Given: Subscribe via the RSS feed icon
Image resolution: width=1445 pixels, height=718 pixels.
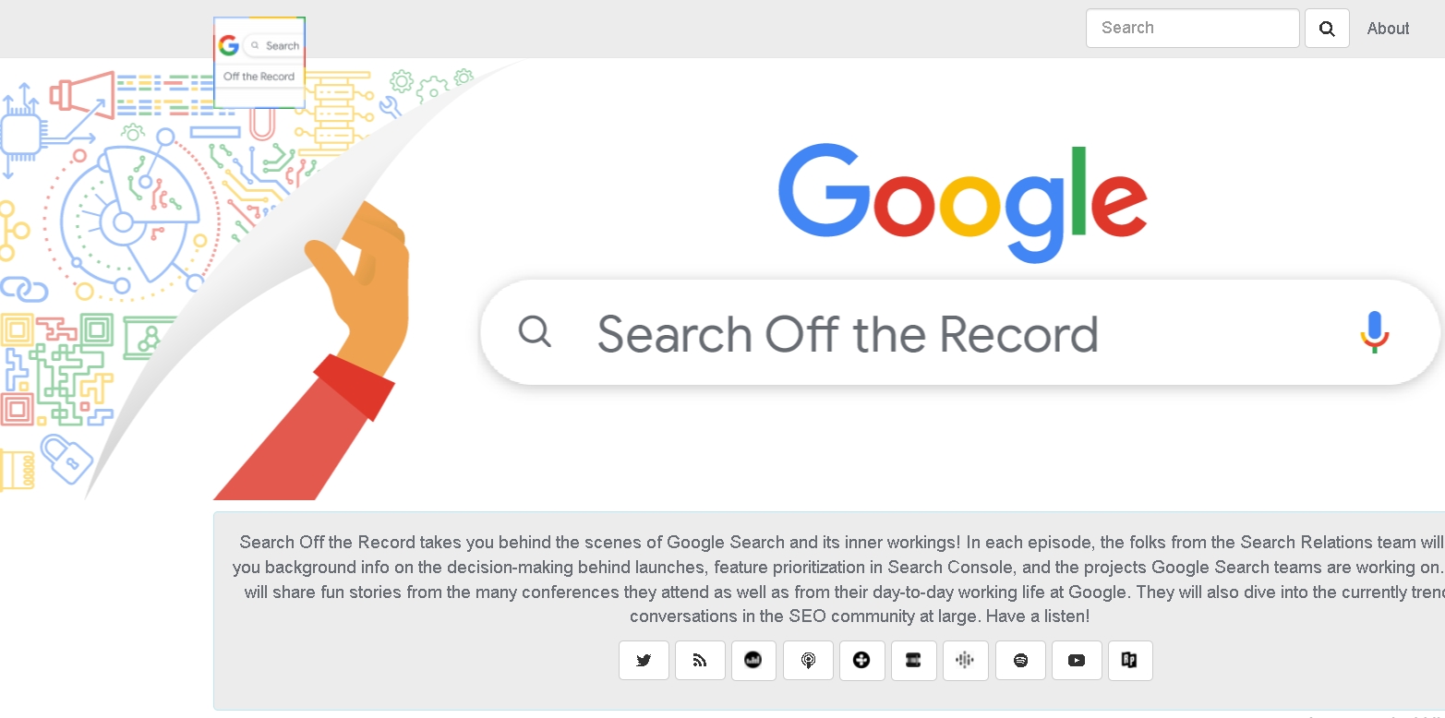Looking at the screenshot, I should pos(699,660).
